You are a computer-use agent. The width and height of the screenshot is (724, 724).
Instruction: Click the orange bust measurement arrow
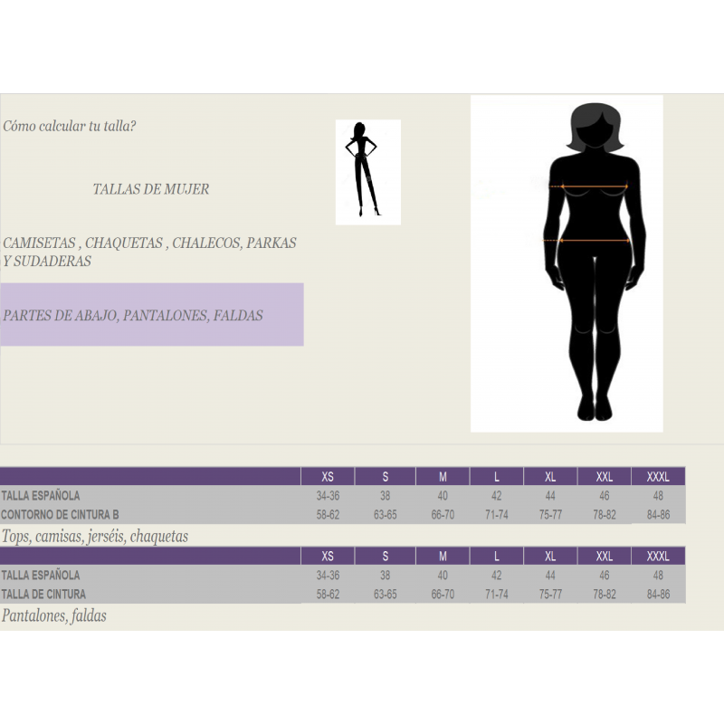pos(593,186)
